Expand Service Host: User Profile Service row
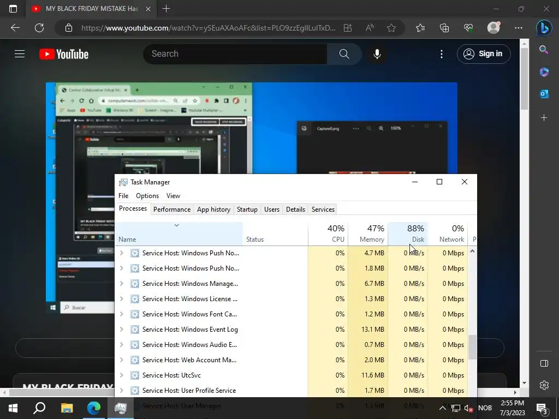This screenshot has height=419, width=559. click(x=122, y=391)
